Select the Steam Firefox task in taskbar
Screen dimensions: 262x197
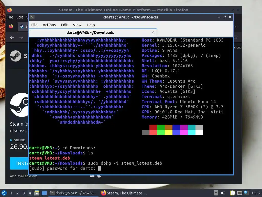pyautogui.click(x=125, y=193)
